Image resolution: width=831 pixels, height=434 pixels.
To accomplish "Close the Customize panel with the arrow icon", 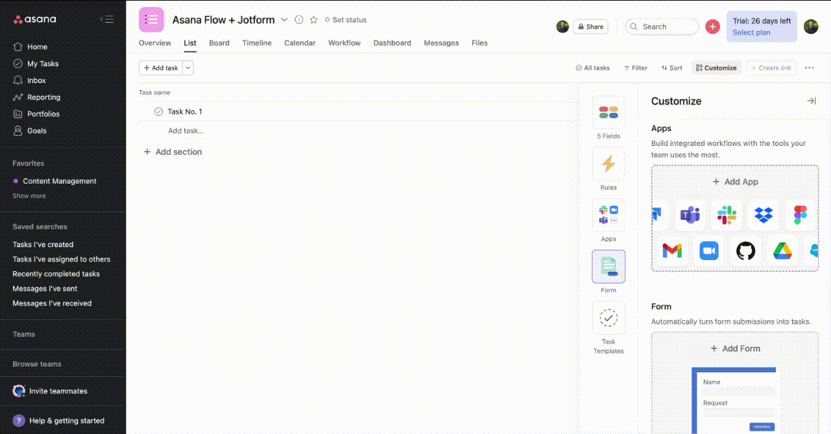I will click(x=811, y=101).
